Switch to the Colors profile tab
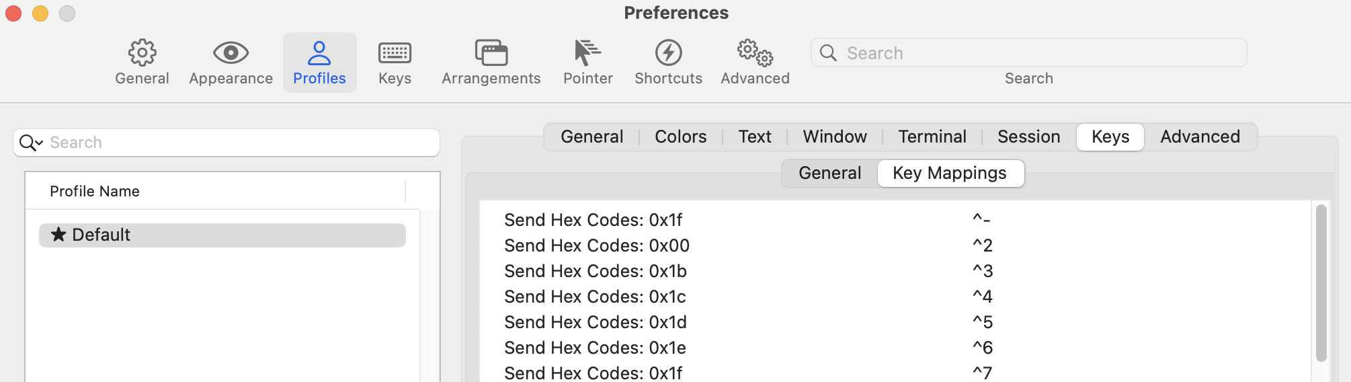The width and height of the screenshot is (1351, 382). 680,137
